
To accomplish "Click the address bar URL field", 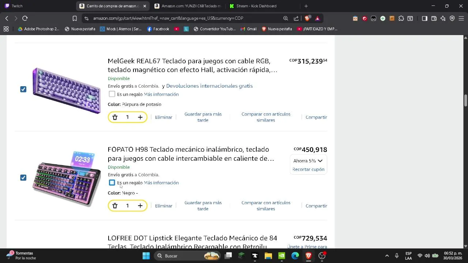I will tap(183, 18).
